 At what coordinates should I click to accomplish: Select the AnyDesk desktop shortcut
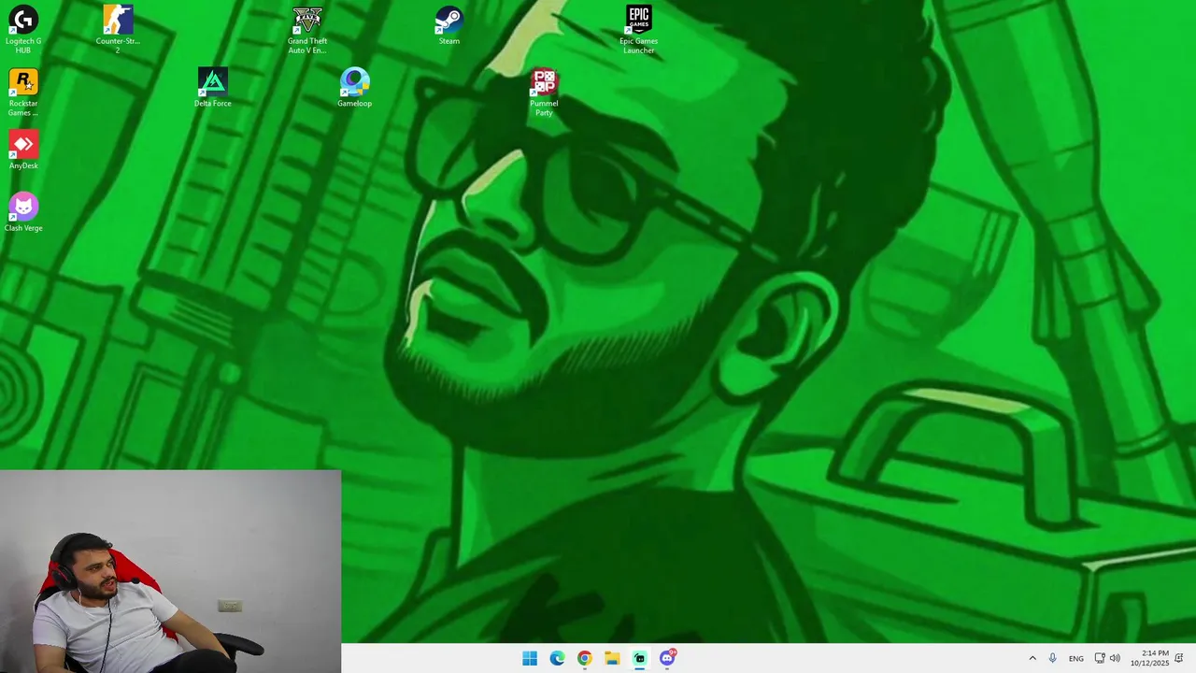[x=23, y=150]
